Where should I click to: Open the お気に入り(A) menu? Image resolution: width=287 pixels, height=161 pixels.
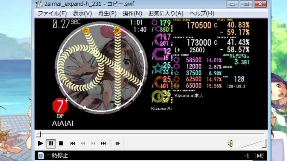pyautogui.click(x=166, y=13)
